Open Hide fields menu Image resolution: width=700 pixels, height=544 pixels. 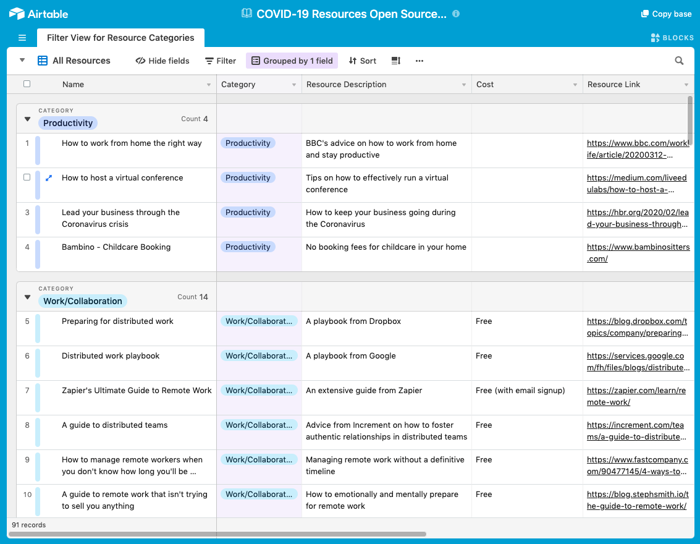click(x=162, y=61)
